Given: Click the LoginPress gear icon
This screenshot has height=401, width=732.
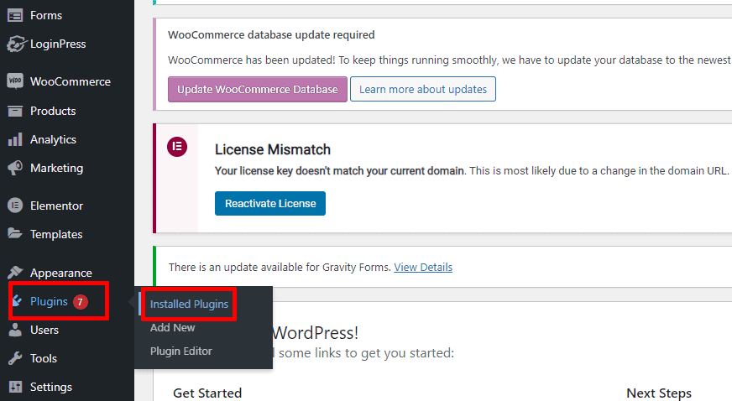Looking at the screenshot, I should point(14,44).
